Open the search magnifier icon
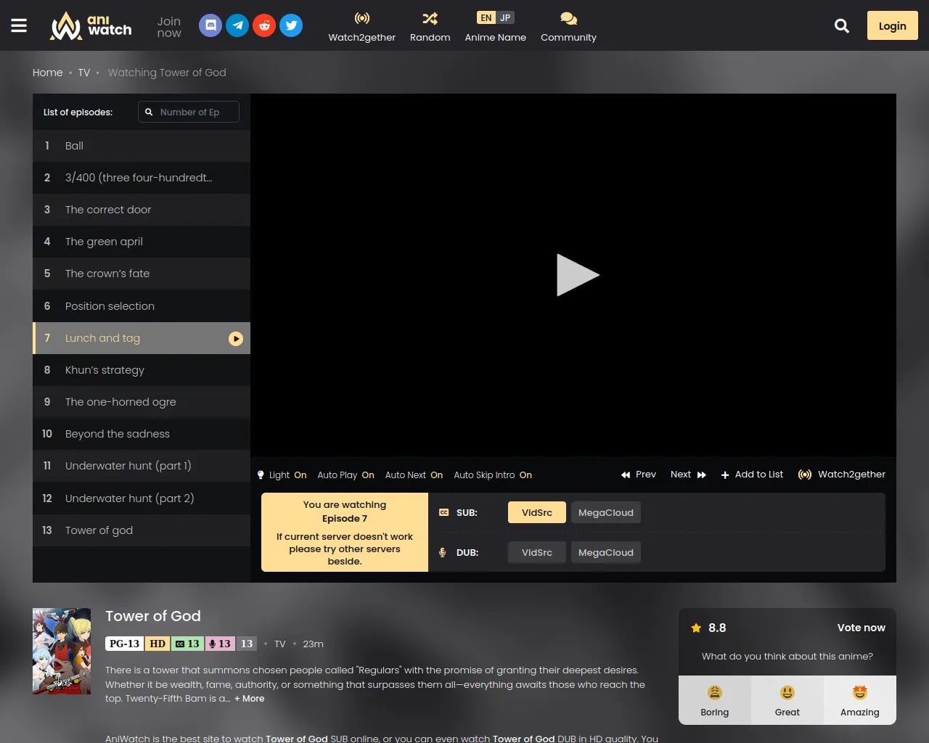The image size is (929, 743). click(x=841, y=26)
